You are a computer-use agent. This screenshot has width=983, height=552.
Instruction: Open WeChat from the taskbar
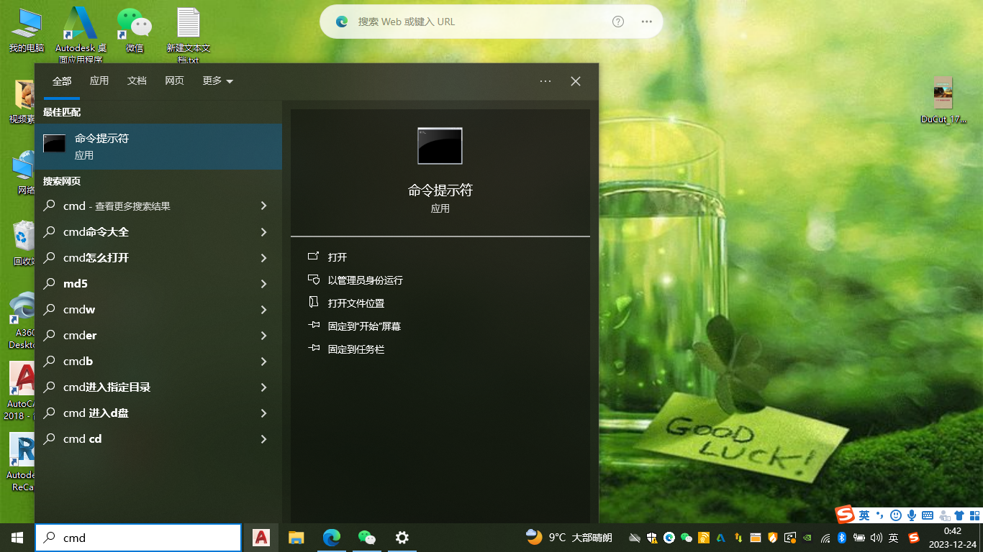coord(367,537)
